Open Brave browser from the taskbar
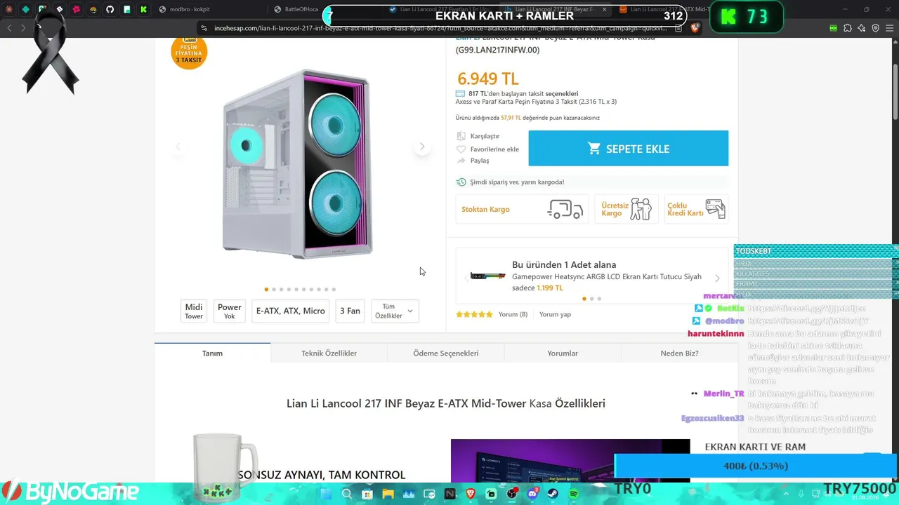The width and height of the screenshot is (899, 505). 471,494
